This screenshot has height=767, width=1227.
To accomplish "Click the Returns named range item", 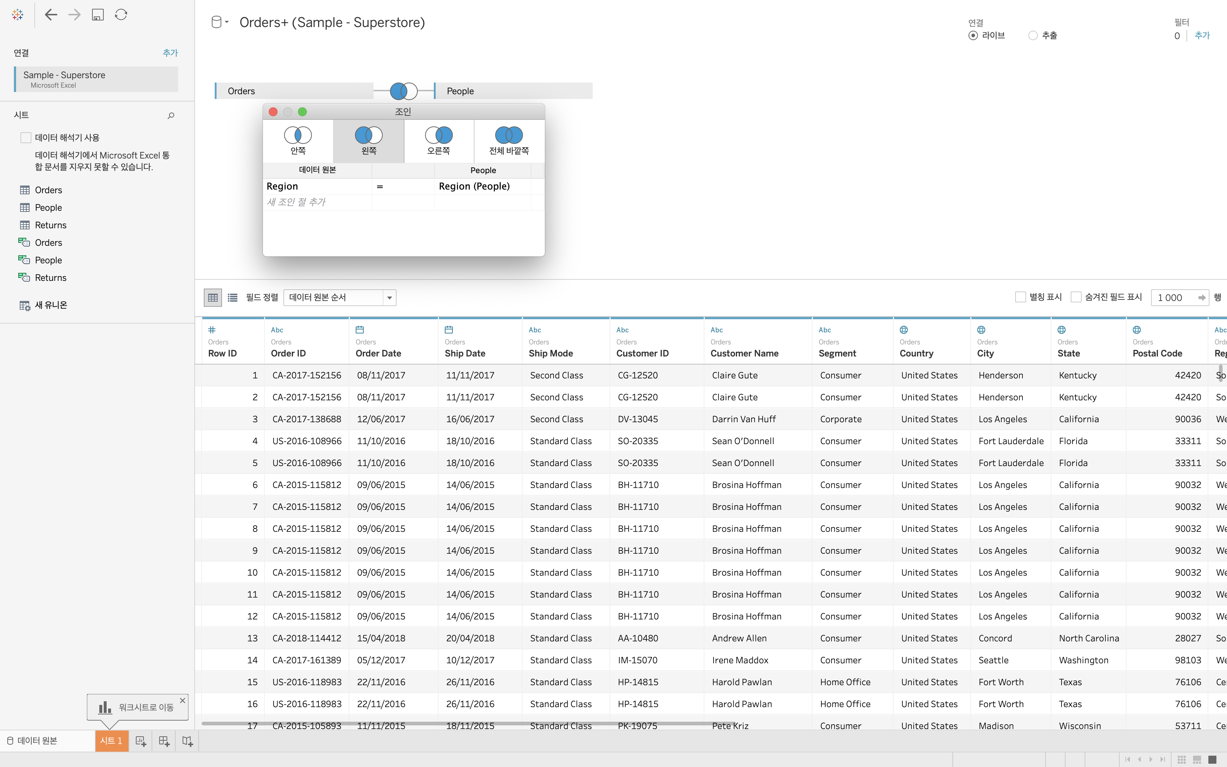I will click(x=50, y=278).
